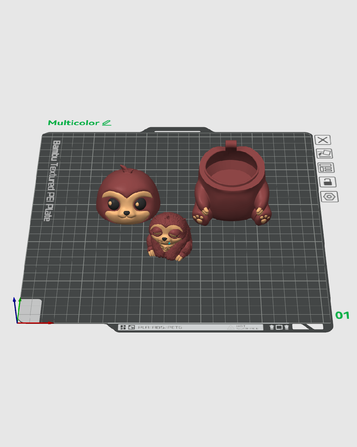357x447 pixels.
Task: Click the plate handle at top edge
Action: [x=177, y=130]
